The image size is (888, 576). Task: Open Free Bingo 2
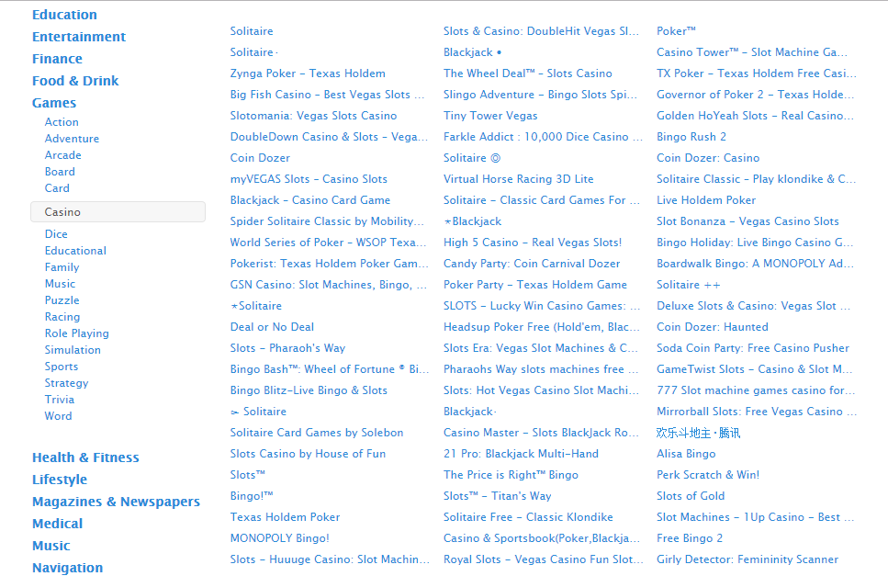click(690, 538)
